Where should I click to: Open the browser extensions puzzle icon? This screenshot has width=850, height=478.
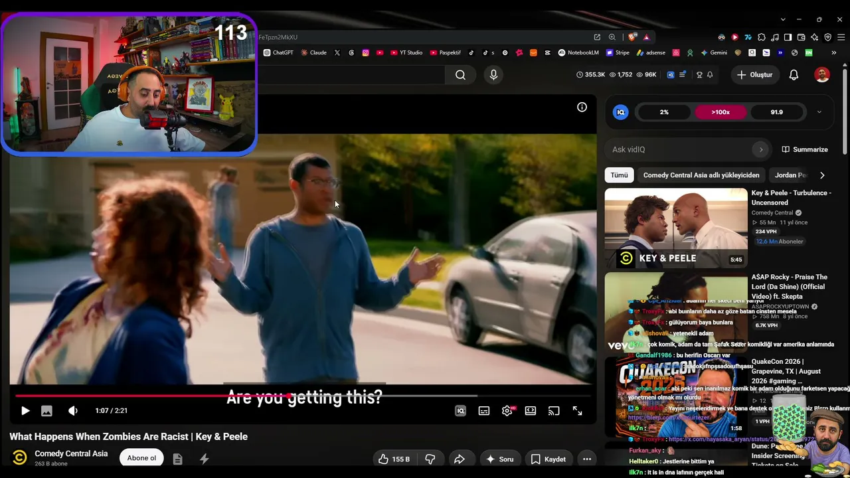coord(762,37)
